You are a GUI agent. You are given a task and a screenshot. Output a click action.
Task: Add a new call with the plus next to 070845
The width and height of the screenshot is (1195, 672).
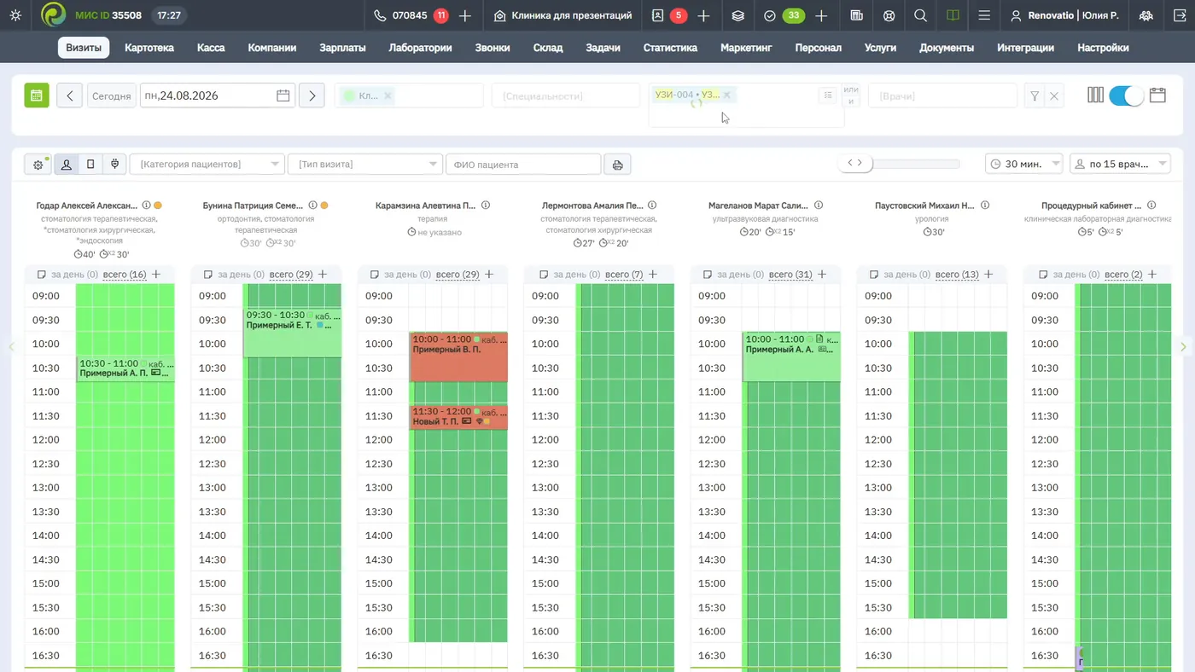(x=465, y=15)
